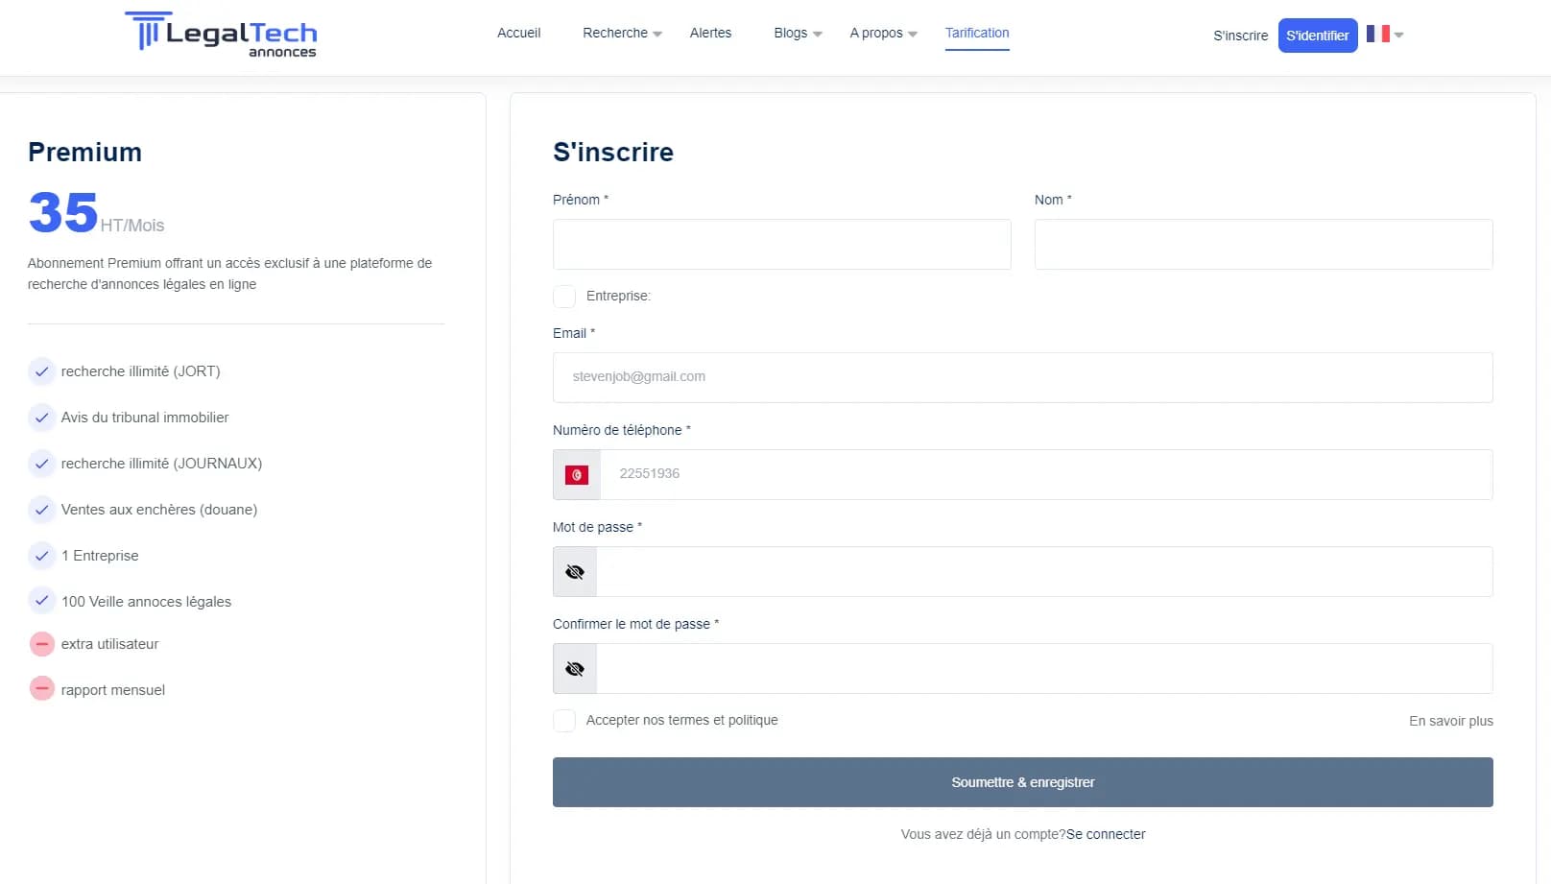
Task: Follow the Se connecter link
Action: click(1106, 834)
